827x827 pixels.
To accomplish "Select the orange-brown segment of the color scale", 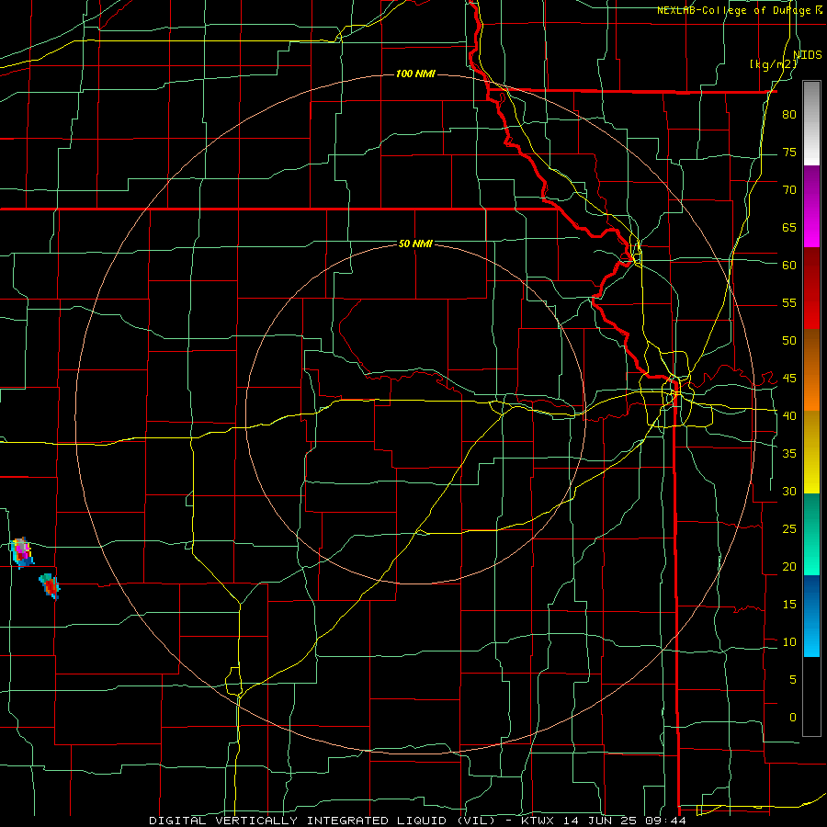I will 811,369.
